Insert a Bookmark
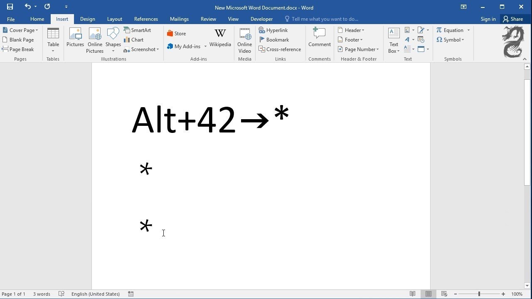Screen dimensions: 532x299 pos(273,40)
